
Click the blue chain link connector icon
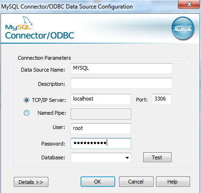click(183, 28)
